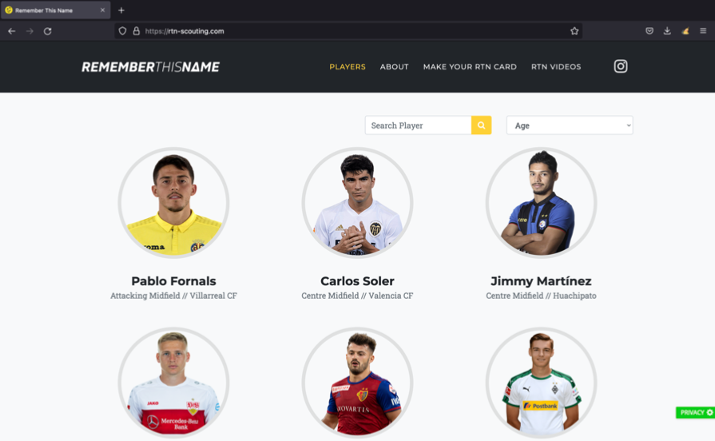The height and width of the screenshot is (441, 715).
Task: Focus the Search Player input field
Action: pyautogui.click(x=418, y=125)
